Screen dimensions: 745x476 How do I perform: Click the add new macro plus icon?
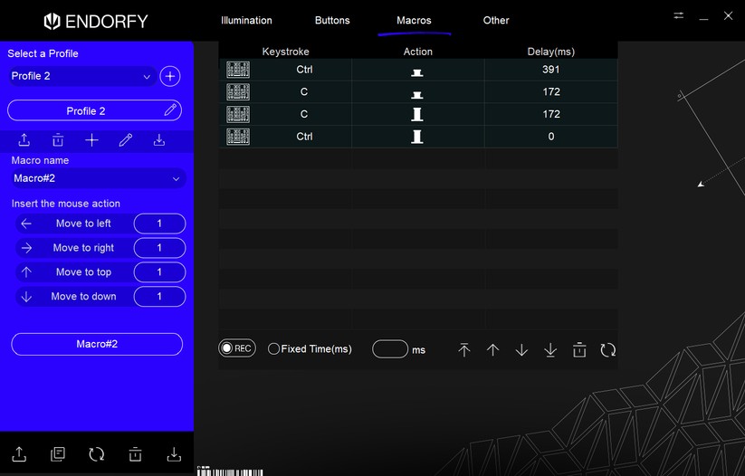coord(91,140)
